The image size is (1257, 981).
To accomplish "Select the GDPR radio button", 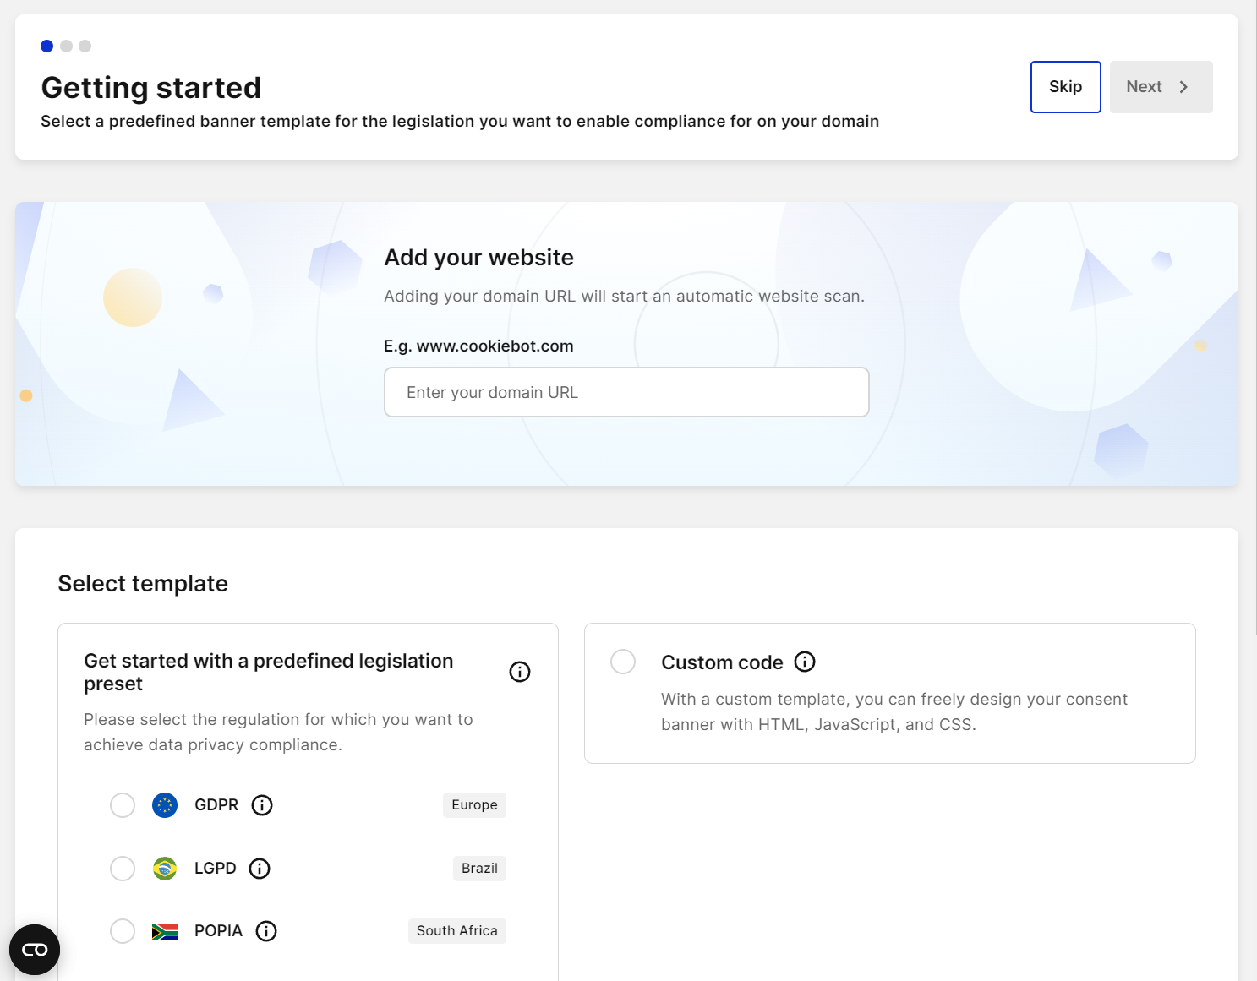I will (123, 805).
